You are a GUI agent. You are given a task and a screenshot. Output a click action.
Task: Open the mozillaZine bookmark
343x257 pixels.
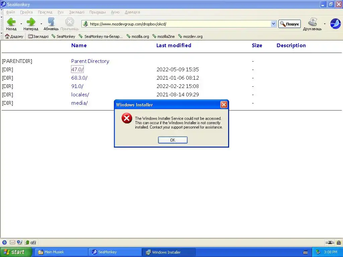tap(163, 36)
